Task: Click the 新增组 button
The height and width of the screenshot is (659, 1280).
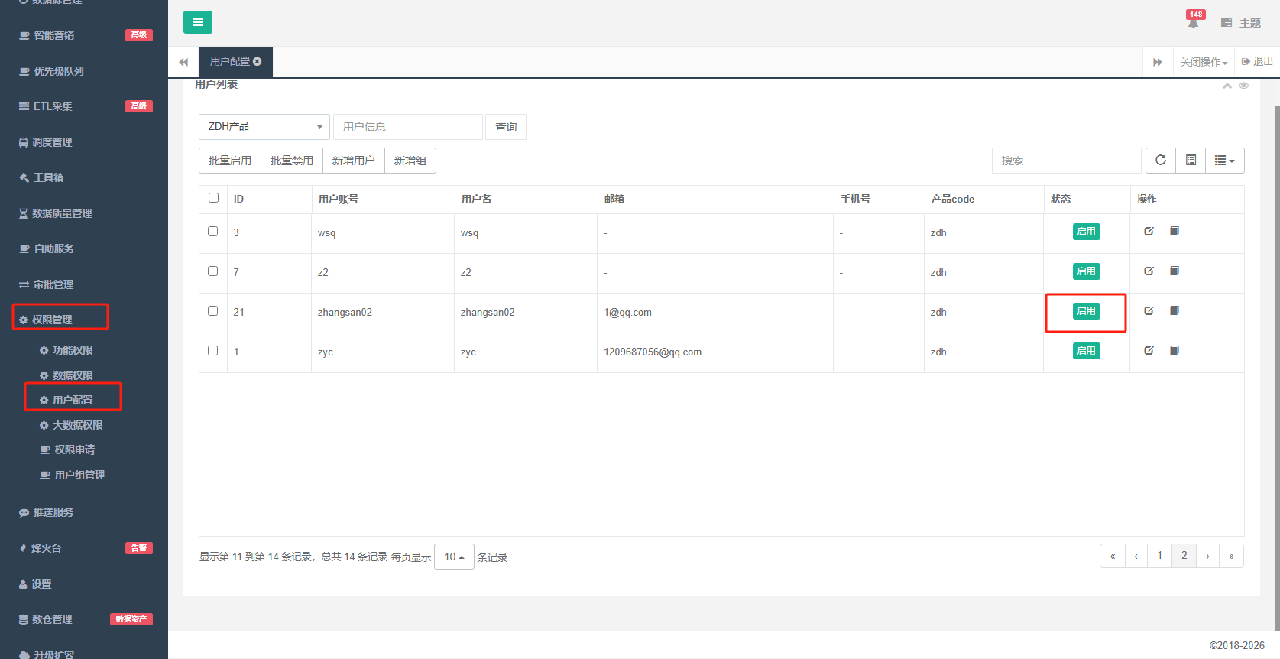Action: pyautogui.click(x=410, y=161)
